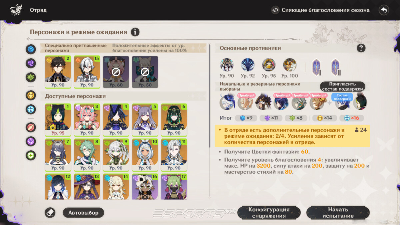
Task: Select the Hydro element filter icon
Action: 31,49
